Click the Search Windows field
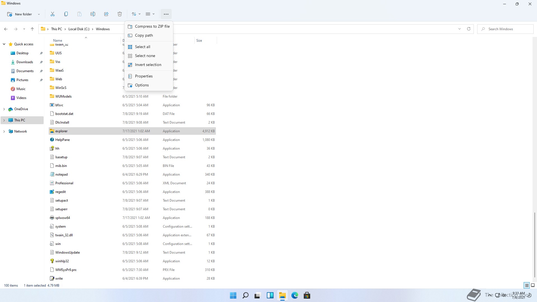The height and width of the screenshot is (302, 537). [505, 29]
